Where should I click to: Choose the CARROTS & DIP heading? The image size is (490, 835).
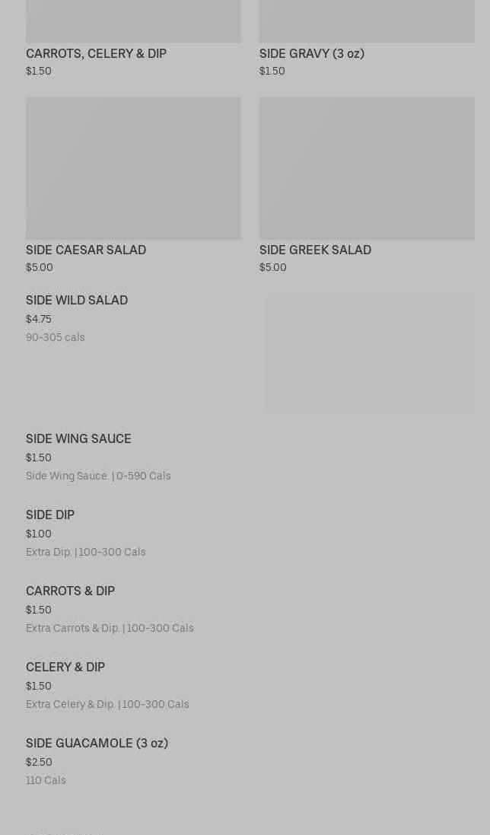coord(70,591)
